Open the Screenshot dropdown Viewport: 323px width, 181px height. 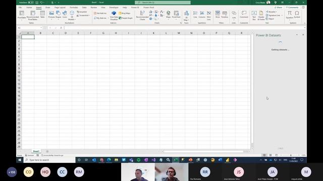point(83,16)
